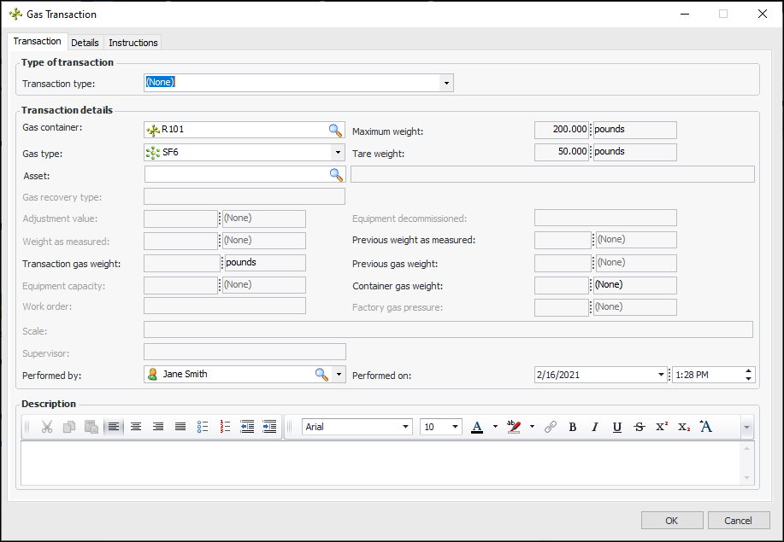This screenshot has width=784, height=542.
Task: Expand the Gas type dropdown
Action: pos(337,153)
